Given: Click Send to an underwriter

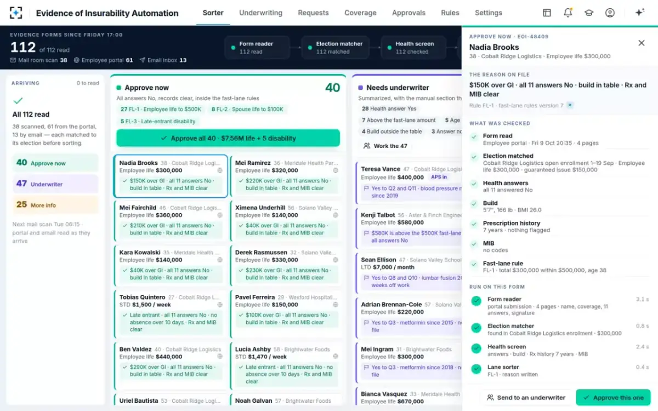Looking at the screenshot, I should pos(526,397).
